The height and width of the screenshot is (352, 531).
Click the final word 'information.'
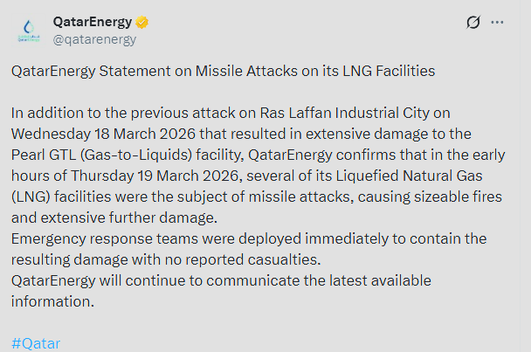[x=49, y=300]
